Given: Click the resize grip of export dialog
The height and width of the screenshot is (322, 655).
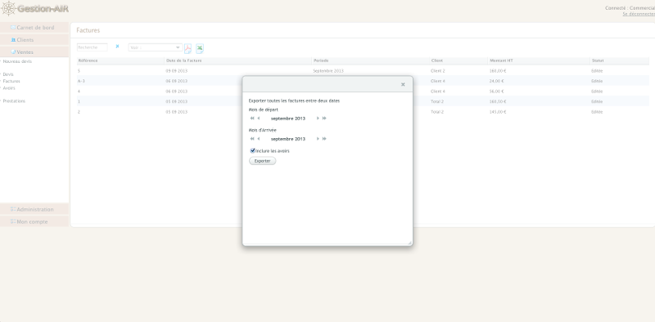Looking at the screenshot, I should [x=409, y=243].
